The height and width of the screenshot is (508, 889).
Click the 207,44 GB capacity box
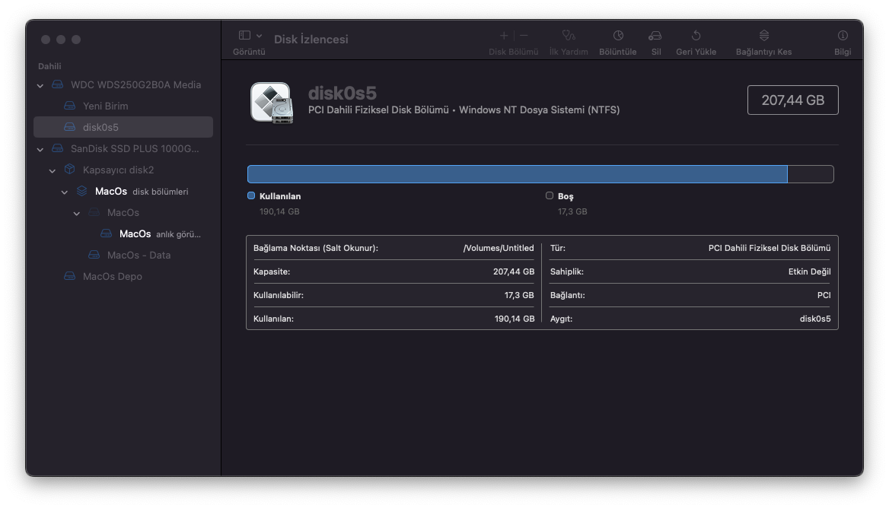pyautogui.click(x=792, y=100)
